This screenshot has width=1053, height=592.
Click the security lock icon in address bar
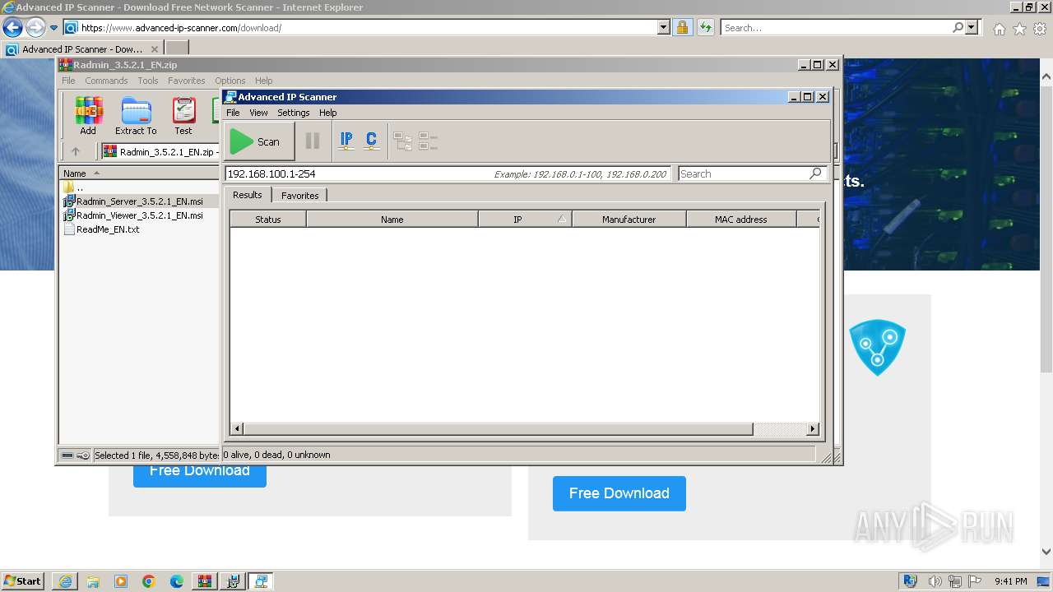682,28
